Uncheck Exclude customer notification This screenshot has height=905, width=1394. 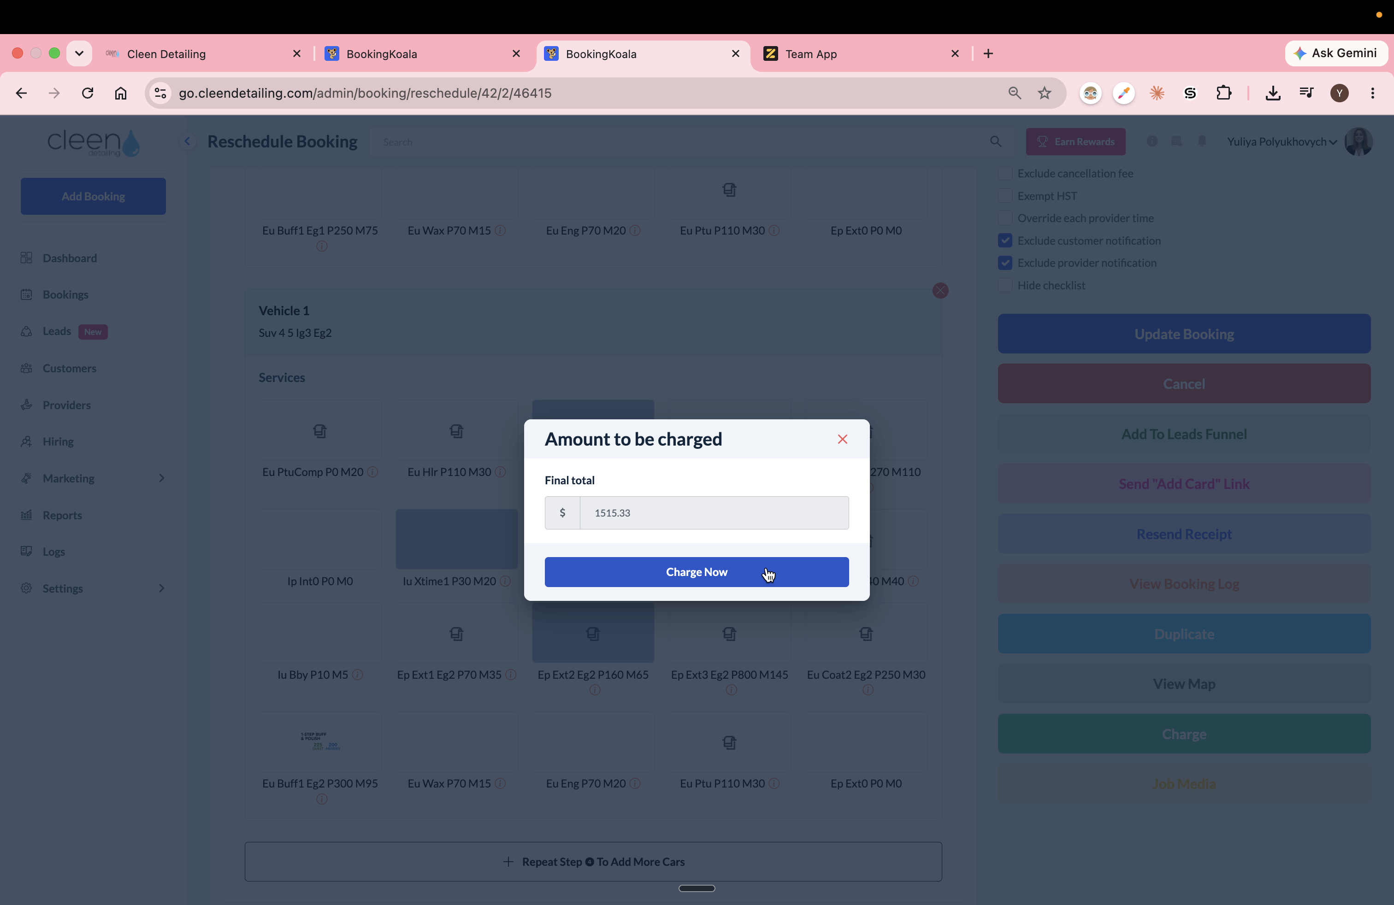pos(1005,241)
